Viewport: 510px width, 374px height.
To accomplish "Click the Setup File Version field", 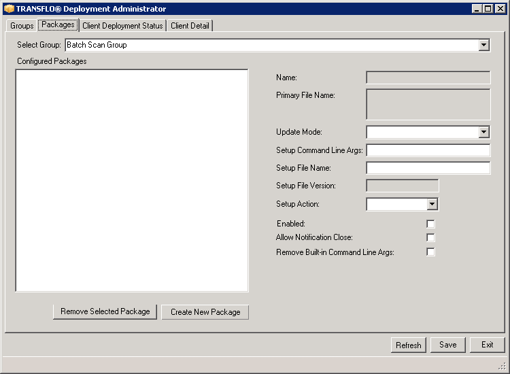I will tap(403, 186).
